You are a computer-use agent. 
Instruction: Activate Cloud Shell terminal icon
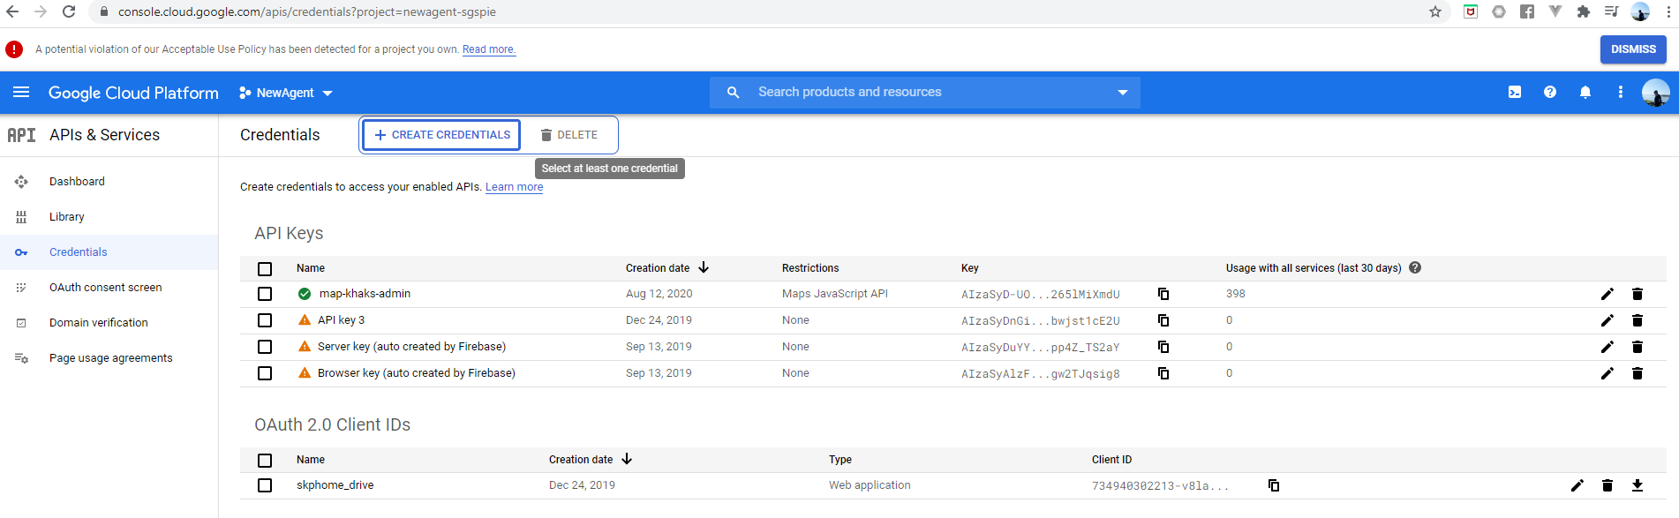click(x=1515, y=92)
